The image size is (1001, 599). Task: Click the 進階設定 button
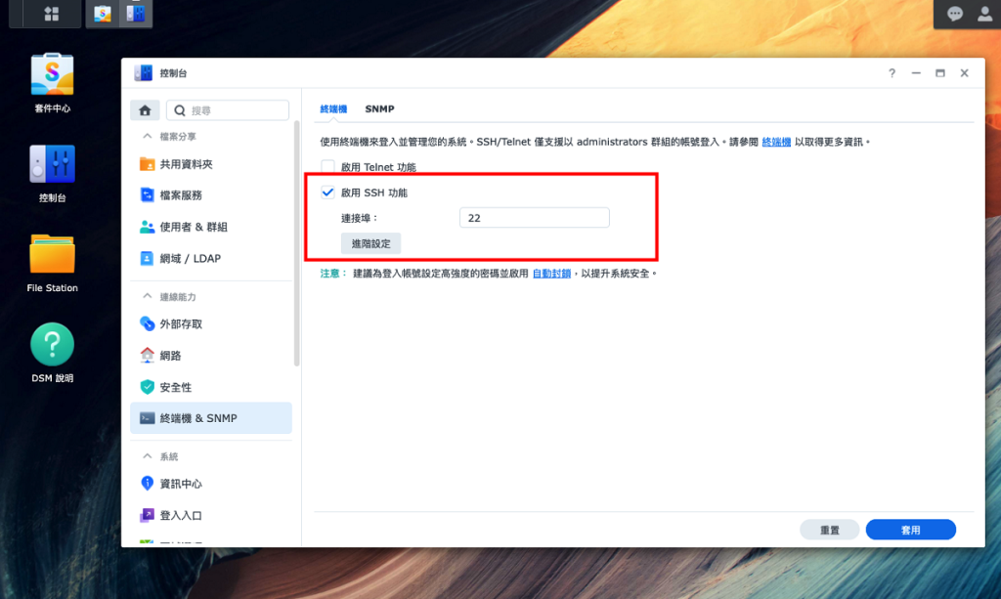pyautogui.click(x=370, y=243)
